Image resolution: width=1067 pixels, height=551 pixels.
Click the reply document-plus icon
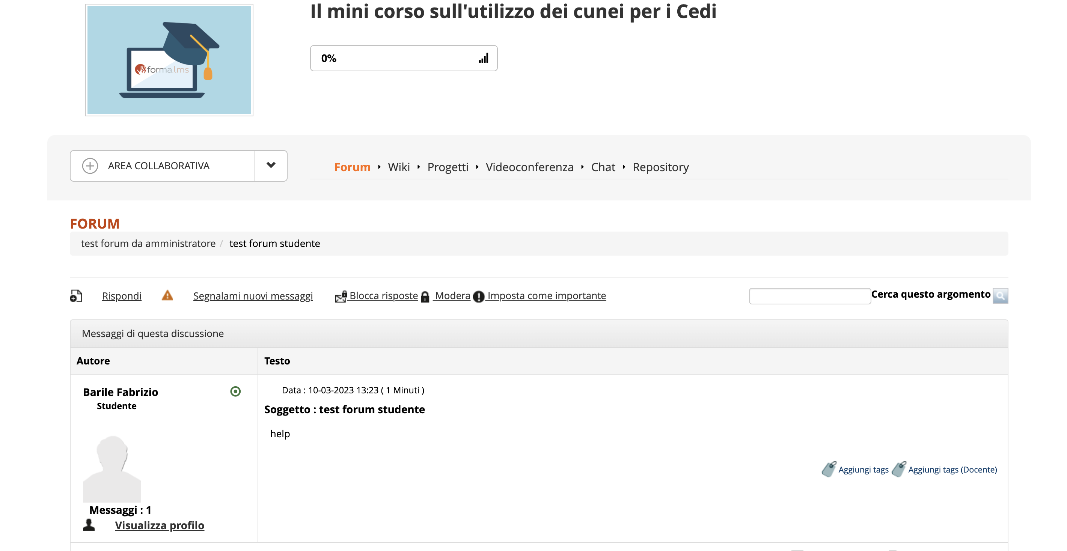(76, 296)
